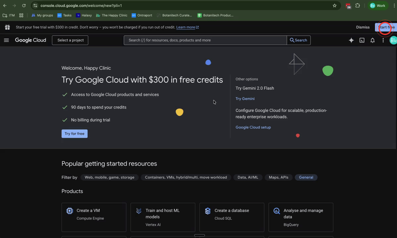Screen dimensions: 397x238
Task: Click the Cloud SQL icon on Create a database
Action: (207, 211)
